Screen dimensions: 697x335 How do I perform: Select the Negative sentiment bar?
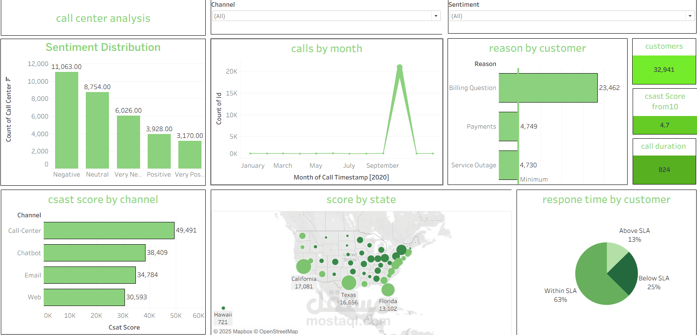66,120
